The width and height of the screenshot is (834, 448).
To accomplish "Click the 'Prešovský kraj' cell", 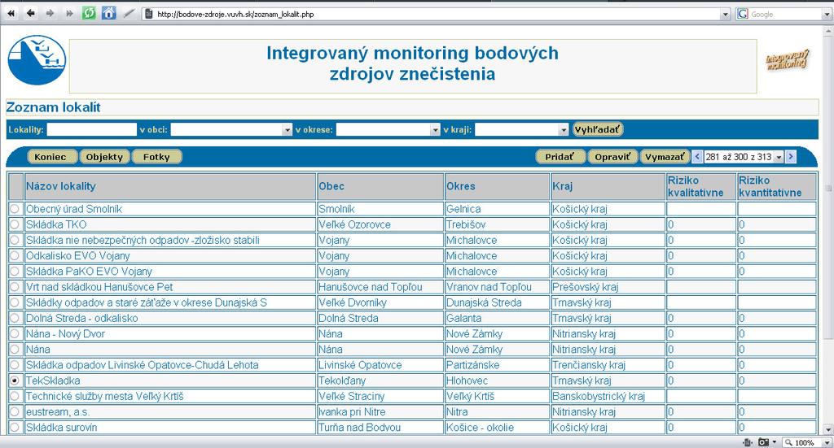I will 608,287.
